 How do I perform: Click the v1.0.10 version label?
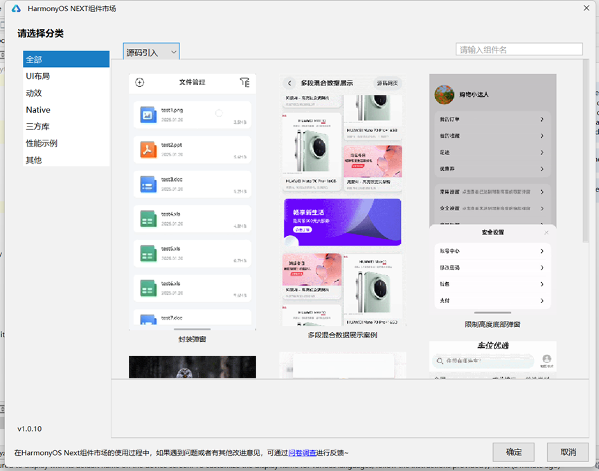tap(29, 429)
